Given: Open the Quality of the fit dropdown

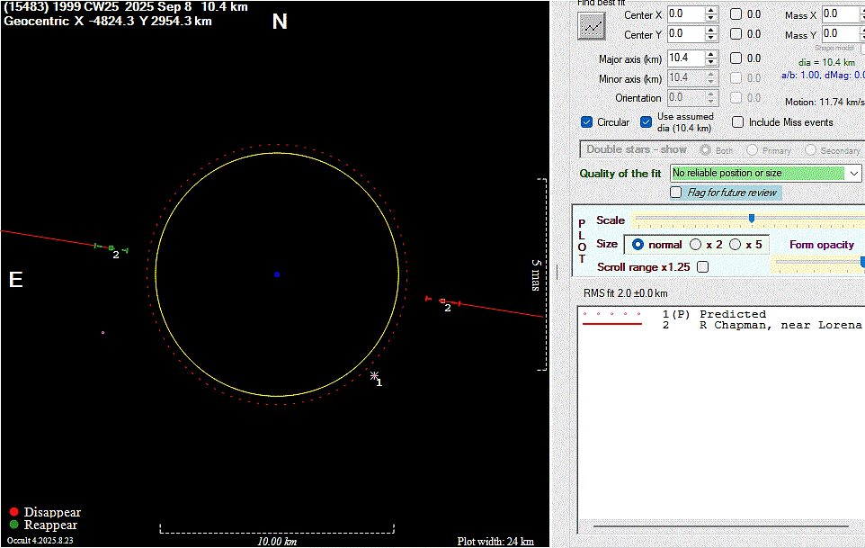Looking at the screenshot, I should 853,173.
